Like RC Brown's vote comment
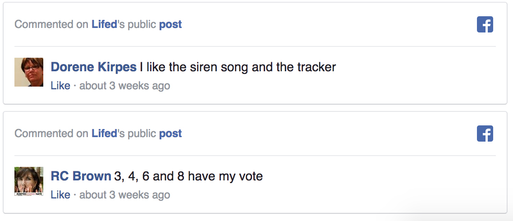This screenshot has height=221, width=513. pos(60,195)
